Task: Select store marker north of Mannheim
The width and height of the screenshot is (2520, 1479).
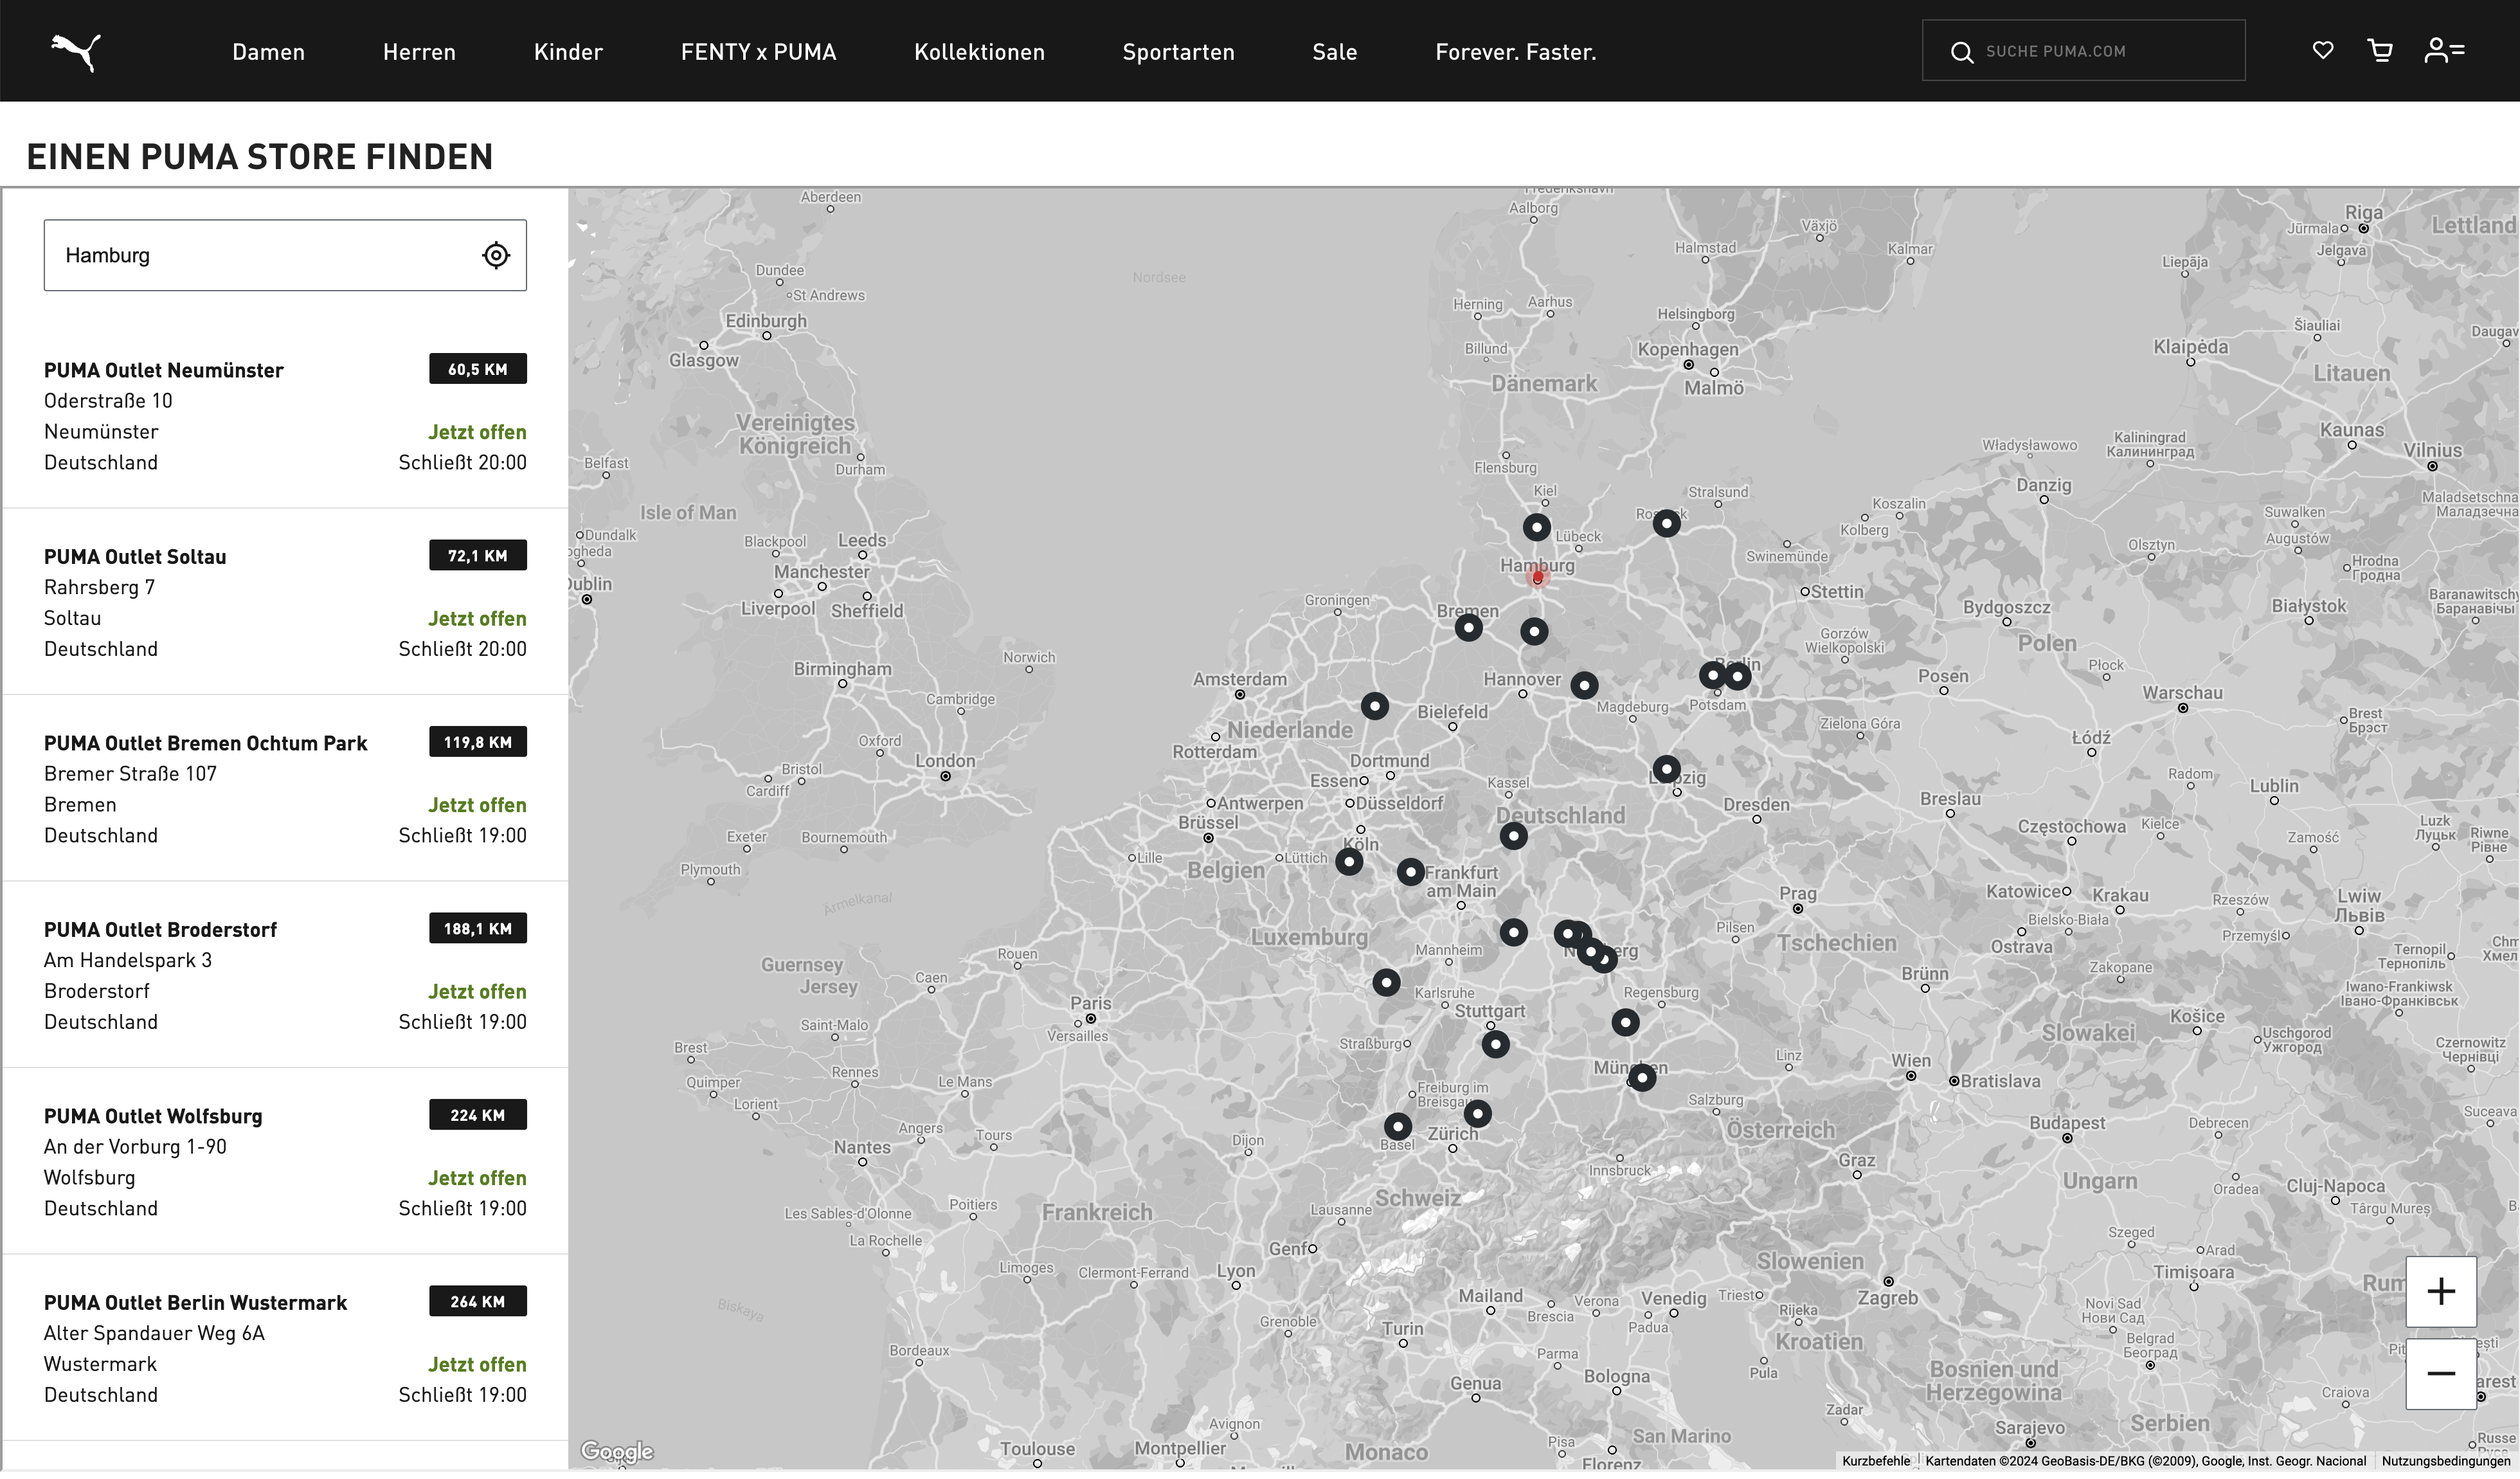Action: click(x=1513, y=933)
